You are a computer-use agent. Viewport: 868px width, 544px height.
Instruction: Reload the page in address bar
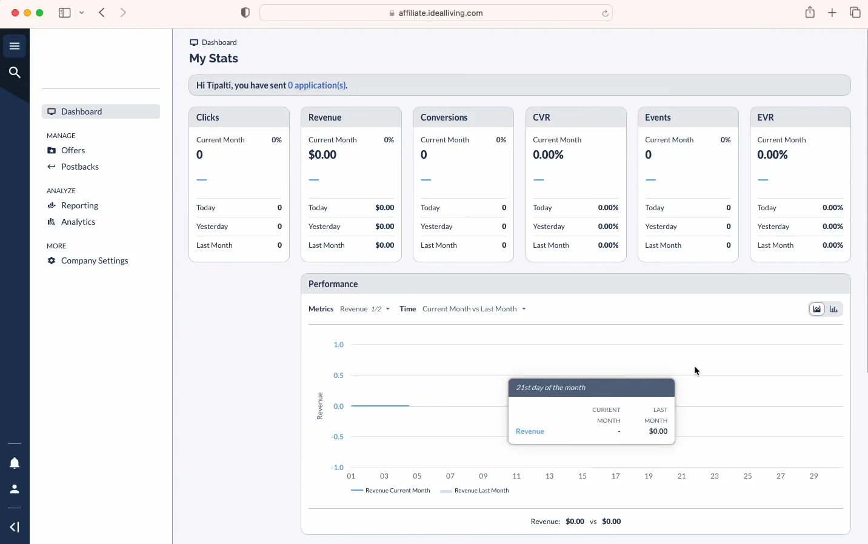605,13
